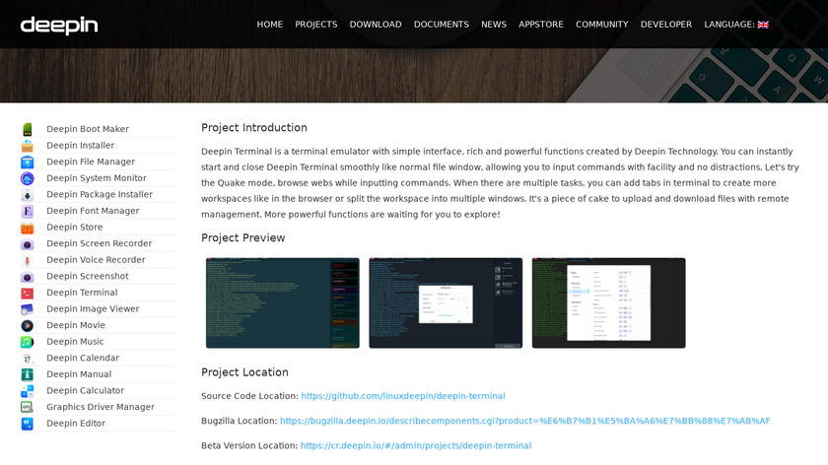Click the Project Introduction heading

tap(254, 128)
